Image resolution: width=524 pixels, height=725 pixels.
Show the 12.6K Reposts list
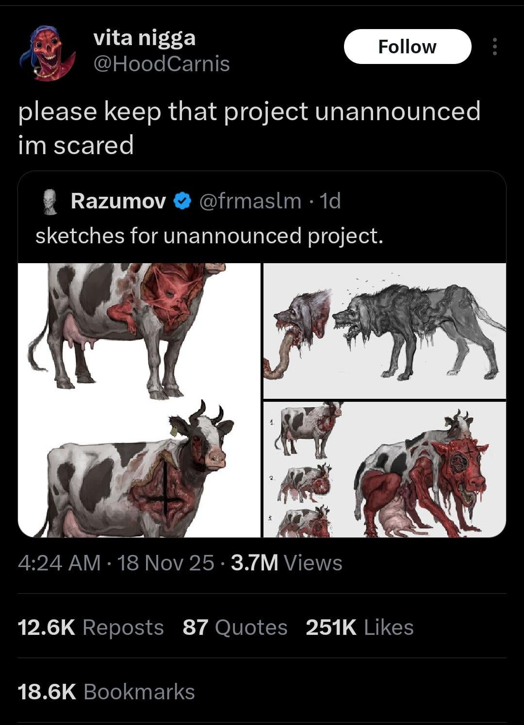(91, 627)
